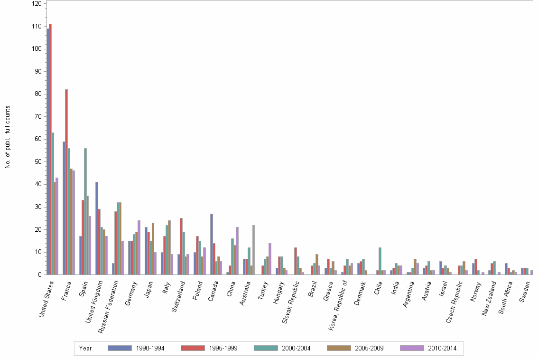
Task: Click the 2000-2004 teal legend swatch
Action: (x=266, y=348)
